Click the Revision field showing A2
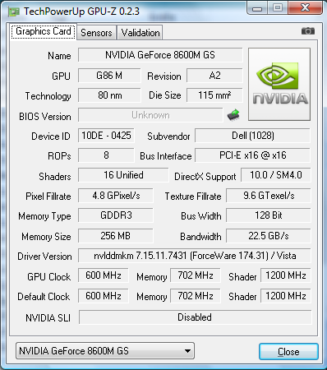327x370 pixels. tap(214, 76)
